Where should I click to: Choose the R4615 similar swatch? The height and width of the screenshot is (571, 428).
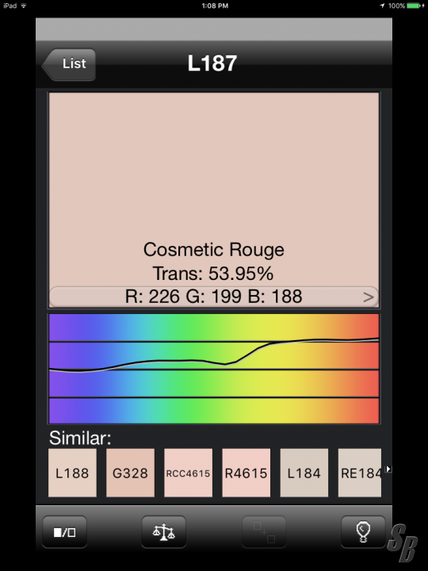(246, 473)
